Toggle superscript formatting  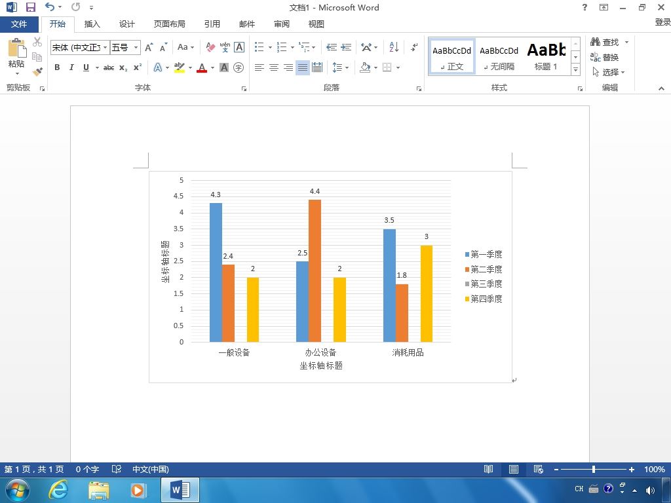(138, 67)
